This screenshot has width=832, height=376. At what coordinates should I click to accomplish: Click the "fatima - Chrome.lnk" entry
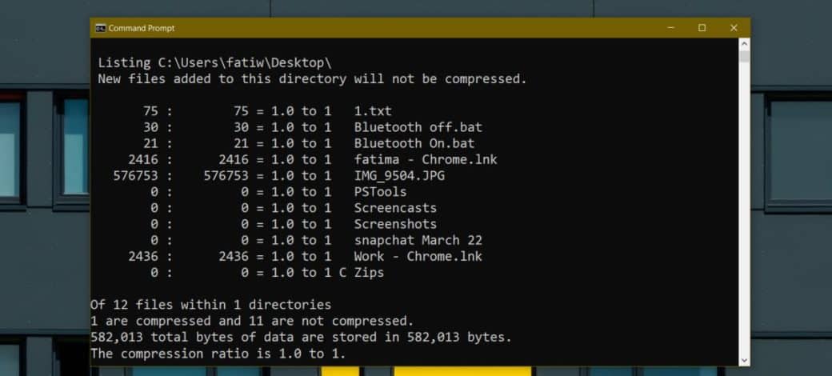tap(425, 159)
